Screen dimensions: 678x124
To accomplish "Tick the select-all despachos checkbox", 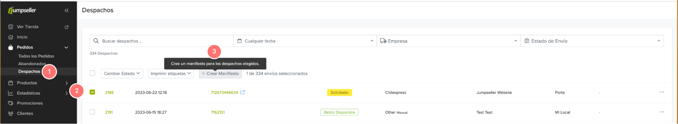I will [92, 73].
